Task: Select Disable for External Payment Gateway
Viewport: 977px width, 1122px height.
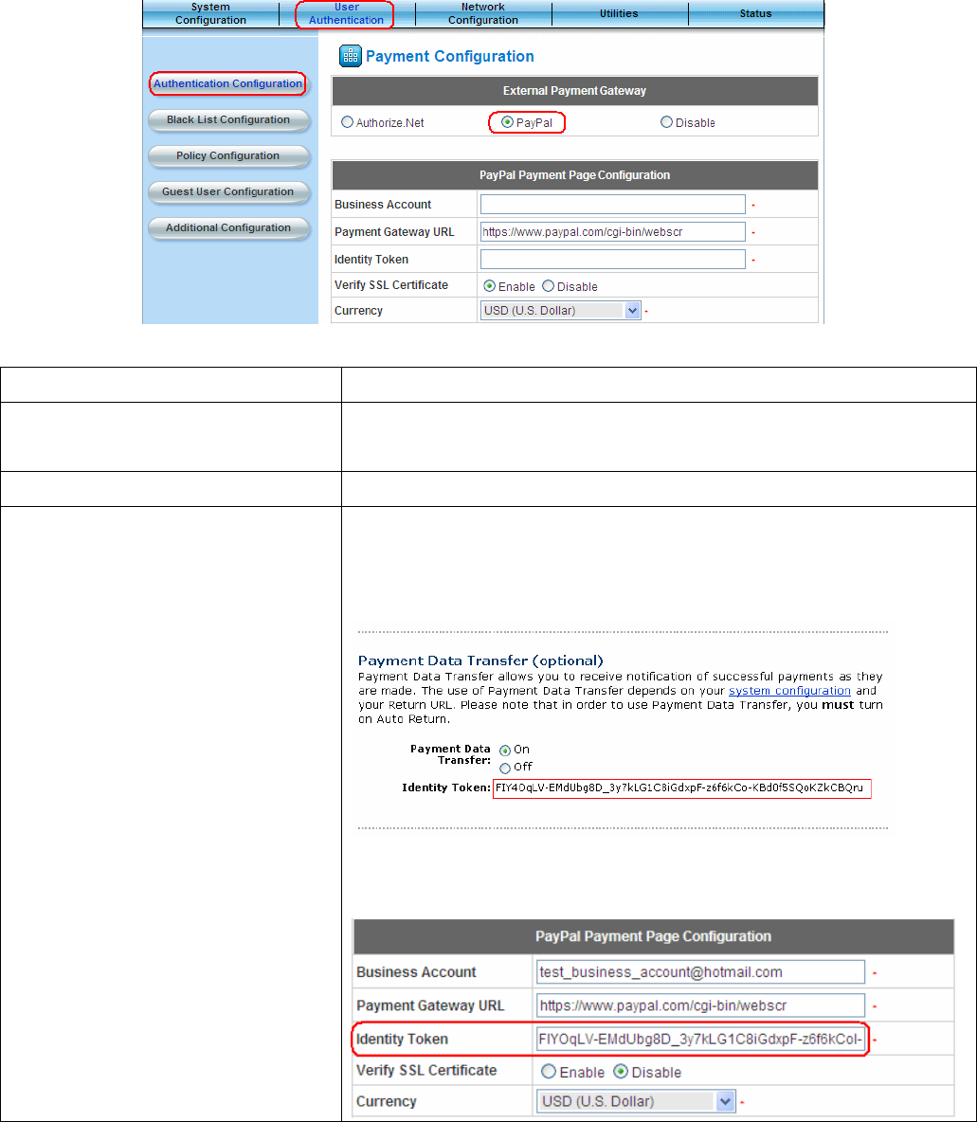Action: click(x=666, y=122)
